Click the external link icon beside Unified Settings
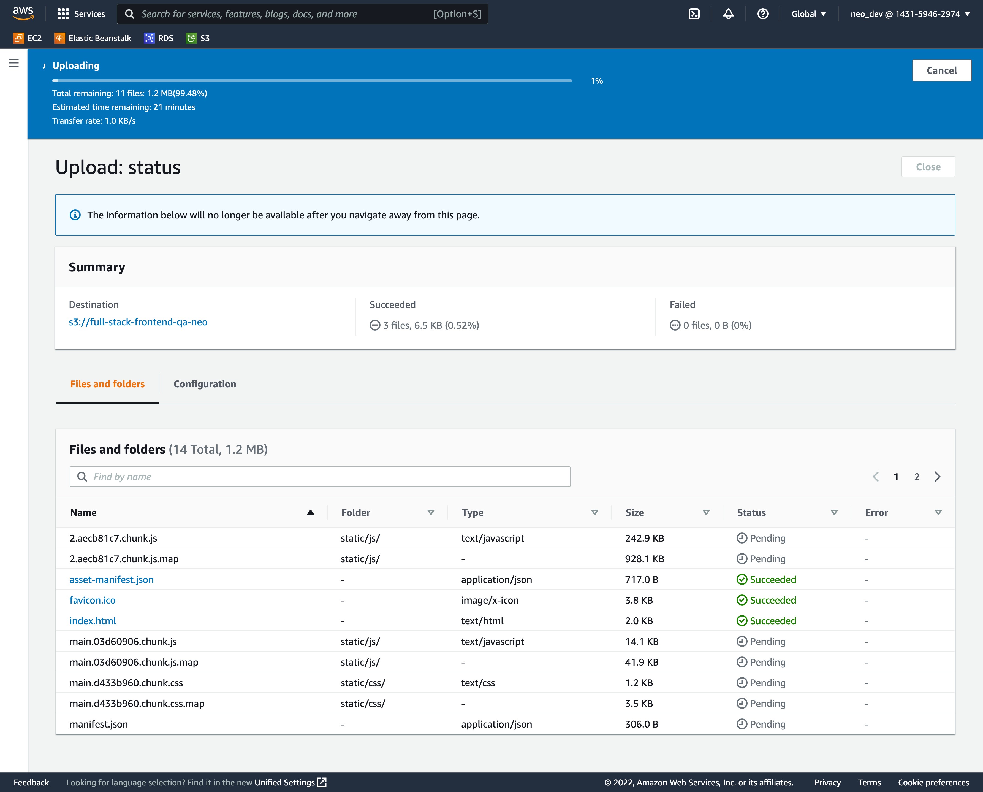The image size is (983, 792). 322,782
